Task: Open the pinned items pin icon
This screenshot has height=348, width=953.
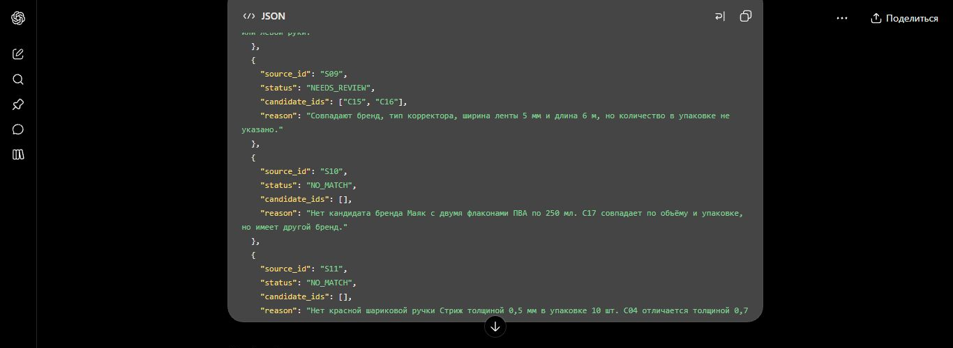Action: 18,104
